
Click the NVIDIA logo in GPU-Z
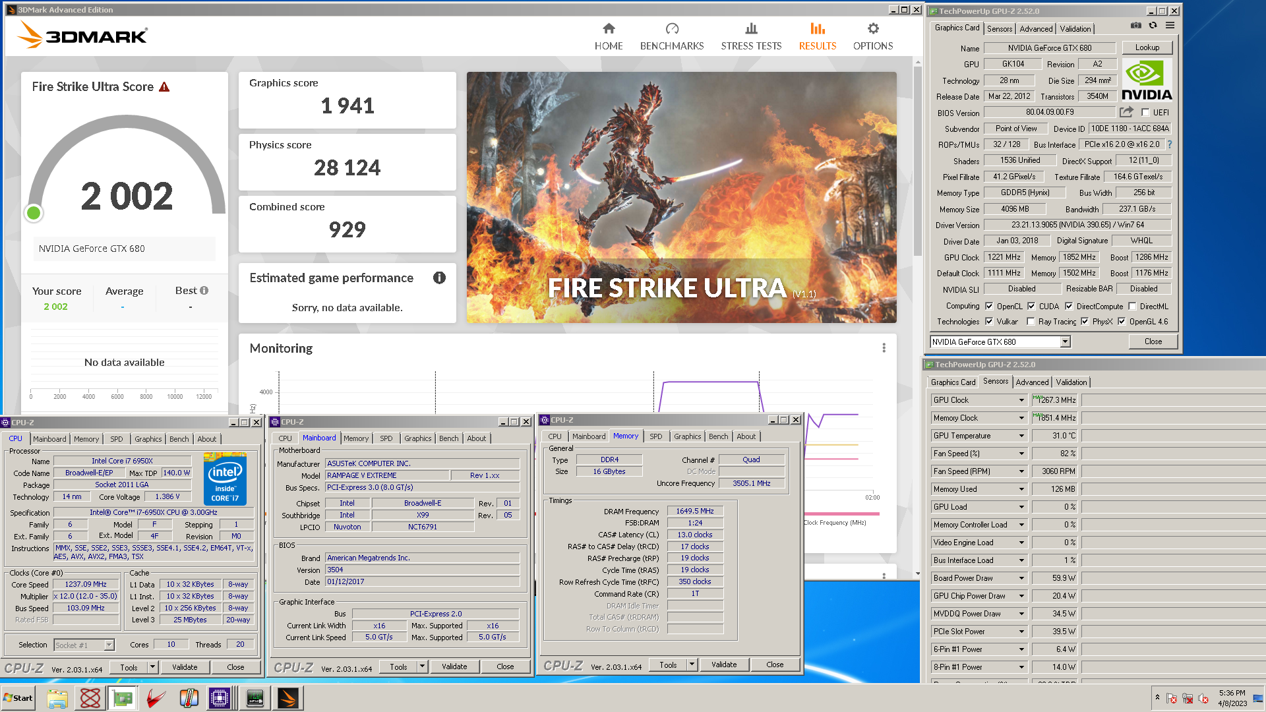click(1147, 80)
